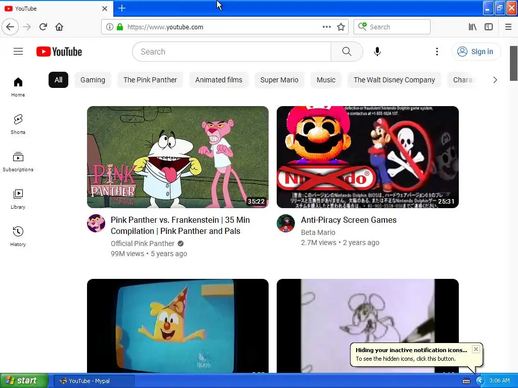
Task: Show hidden tray icons with the arrow button
Action: pyautogui.click(x=480, y=381)
